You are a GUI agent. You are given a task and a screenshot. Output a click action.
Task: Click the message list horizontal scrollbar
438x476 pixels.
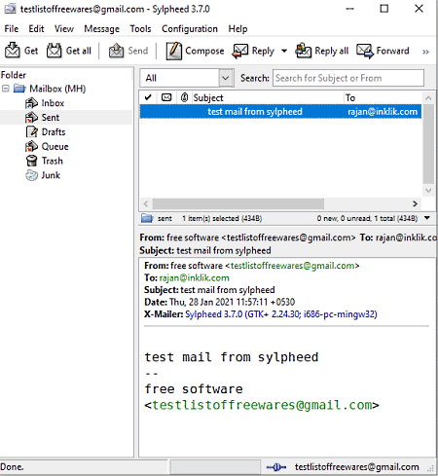pyautogui.click(x=238, y=203)
